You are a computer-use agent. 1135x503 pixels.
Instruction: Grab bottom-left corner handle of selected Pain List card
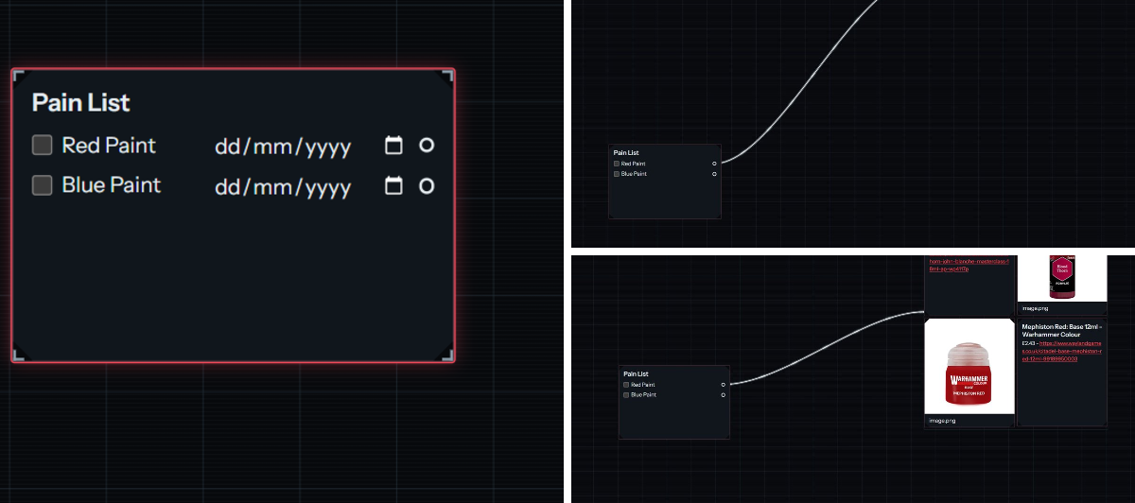pyautogui.click(x=19, y=355)
